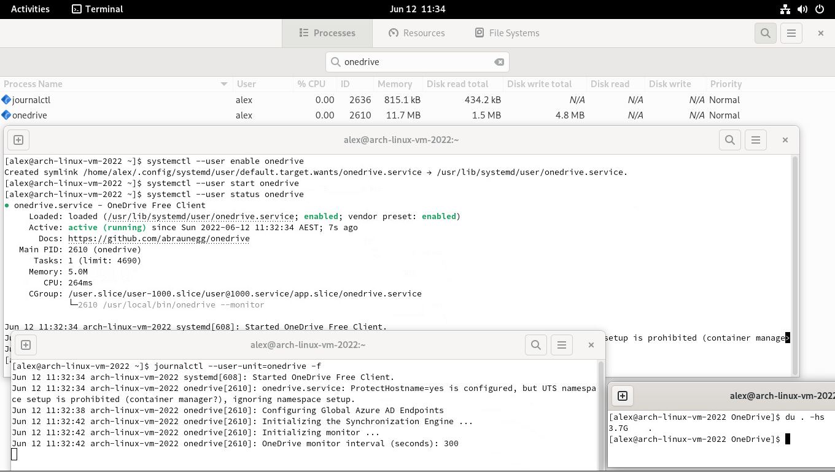Toggle the search icon in System Monitor
The width and height of the screenshot is (835, 472).
tap(765, 33)
